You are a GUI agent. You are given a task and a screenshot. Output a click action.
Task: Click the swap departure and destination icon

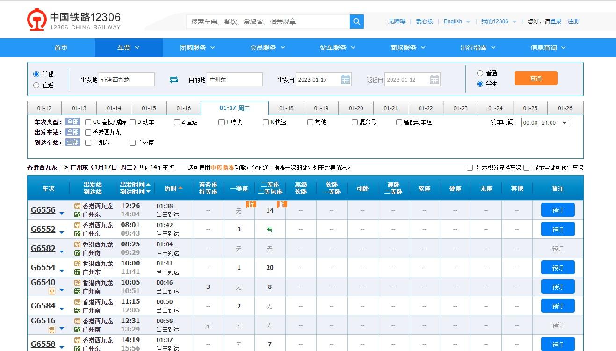(174, 79)
